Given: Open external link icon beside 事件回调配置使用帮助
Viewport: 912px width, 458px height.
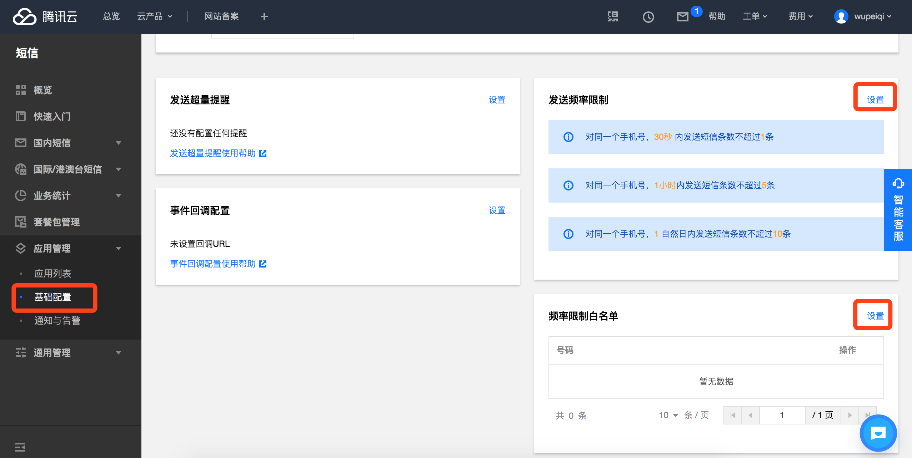Looking at the screenshot, I should [x=263, y=264].
